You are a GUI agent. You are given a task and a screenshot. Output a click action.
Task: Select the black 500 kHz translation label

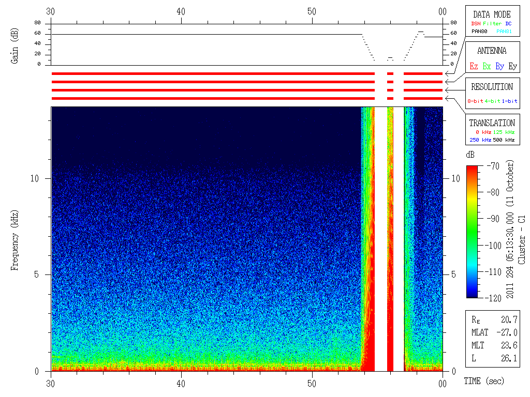pyautogui.click(x=504, y=140)
